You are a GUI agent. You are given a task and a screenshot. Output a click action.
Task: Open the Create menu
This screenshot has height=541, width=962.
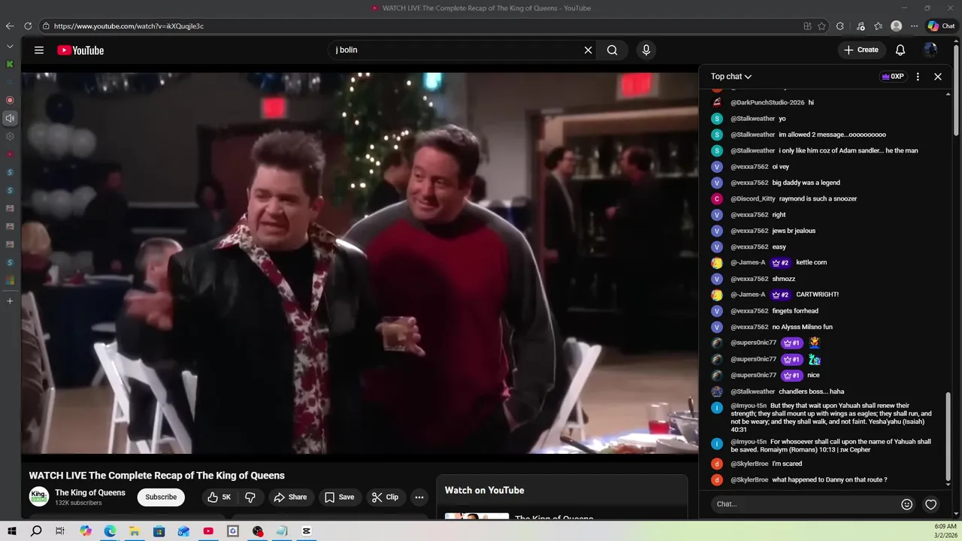(861, 50)
